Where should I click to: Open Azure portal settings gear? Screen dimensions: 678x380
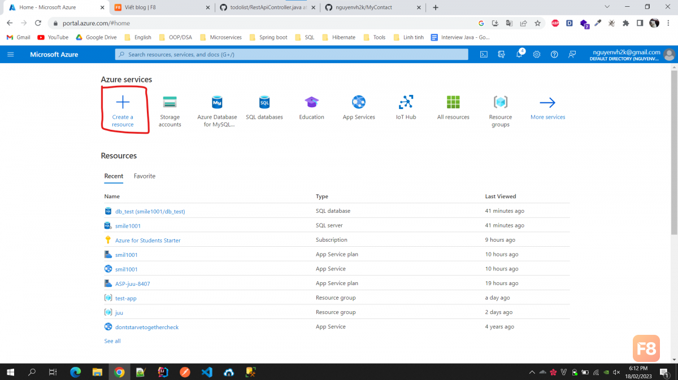coord(537,54)
